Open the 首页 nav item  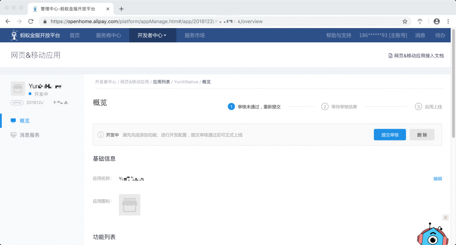[75, 35]
